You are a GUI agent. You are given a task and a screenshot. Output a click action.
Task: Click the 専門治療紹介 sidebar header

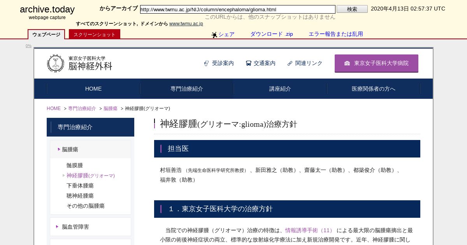click(x=90, y=127)
